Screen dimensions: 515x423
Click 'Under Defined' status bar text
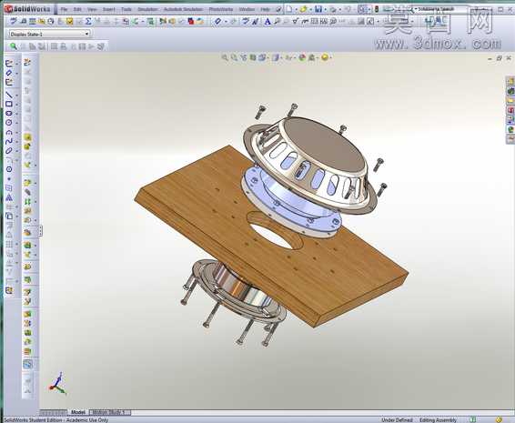[397, 419]
